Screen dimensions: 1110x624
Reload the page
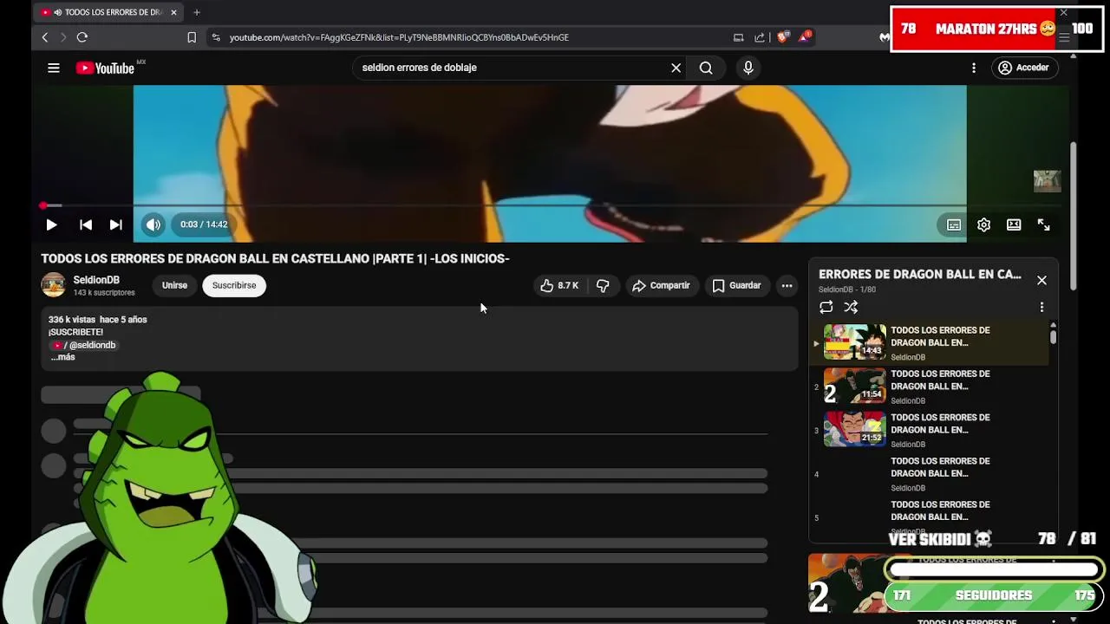[x=82, y=37]
